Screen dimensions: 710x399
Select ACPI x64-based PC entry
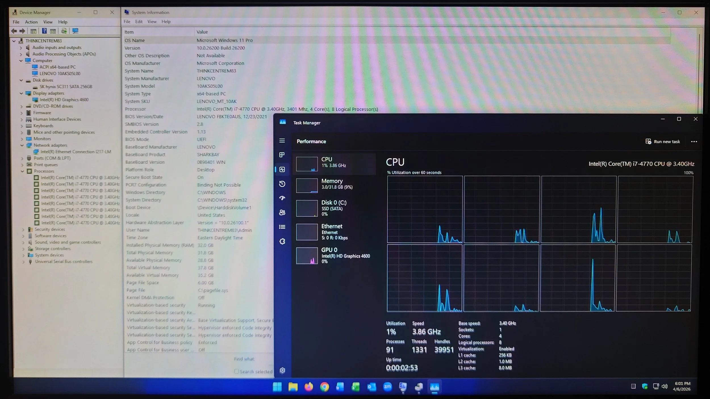(x=58, y=67)
